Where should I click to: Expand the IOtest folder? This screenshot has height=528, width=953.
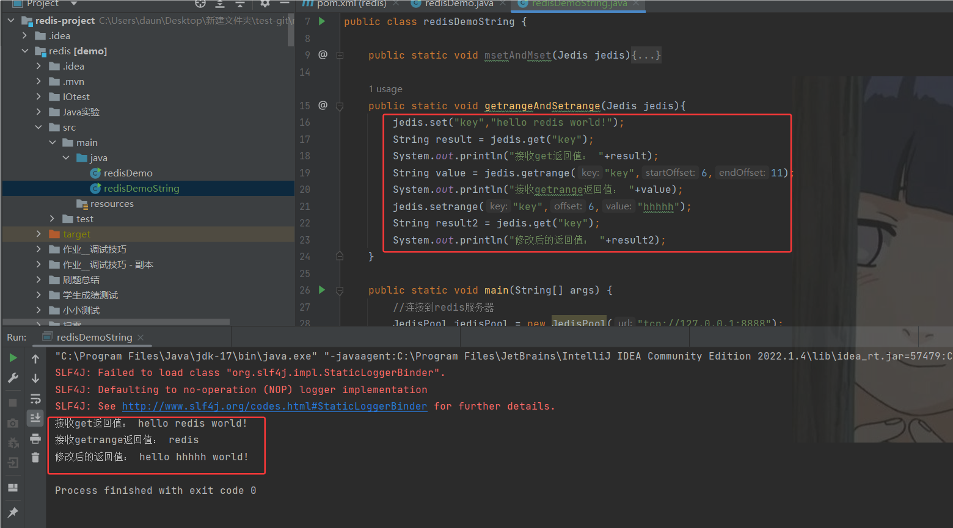point(38,96)
